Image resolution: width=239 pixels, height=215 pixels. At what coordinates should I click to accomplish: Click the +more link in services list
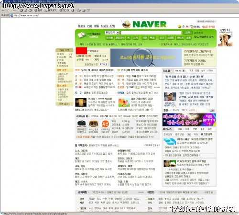click(157, 87)
